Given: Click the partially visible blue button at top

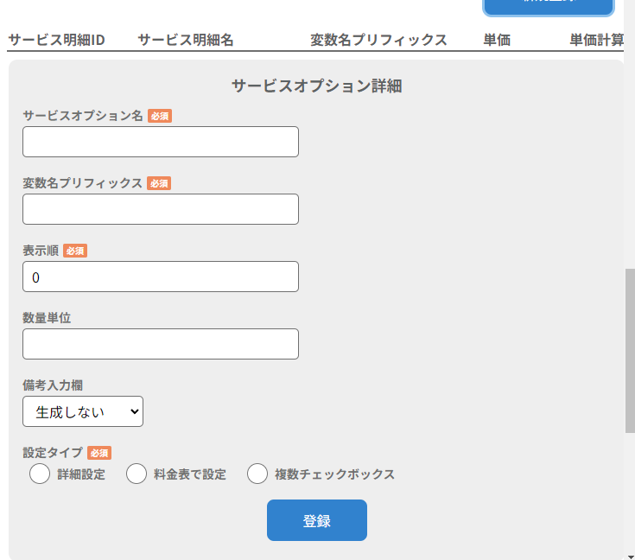Looking at the screenshot, I should [x=549, y=6].
